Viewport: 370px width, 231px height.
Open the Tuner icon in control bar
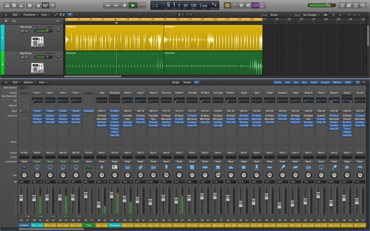(x=234, y=5)
